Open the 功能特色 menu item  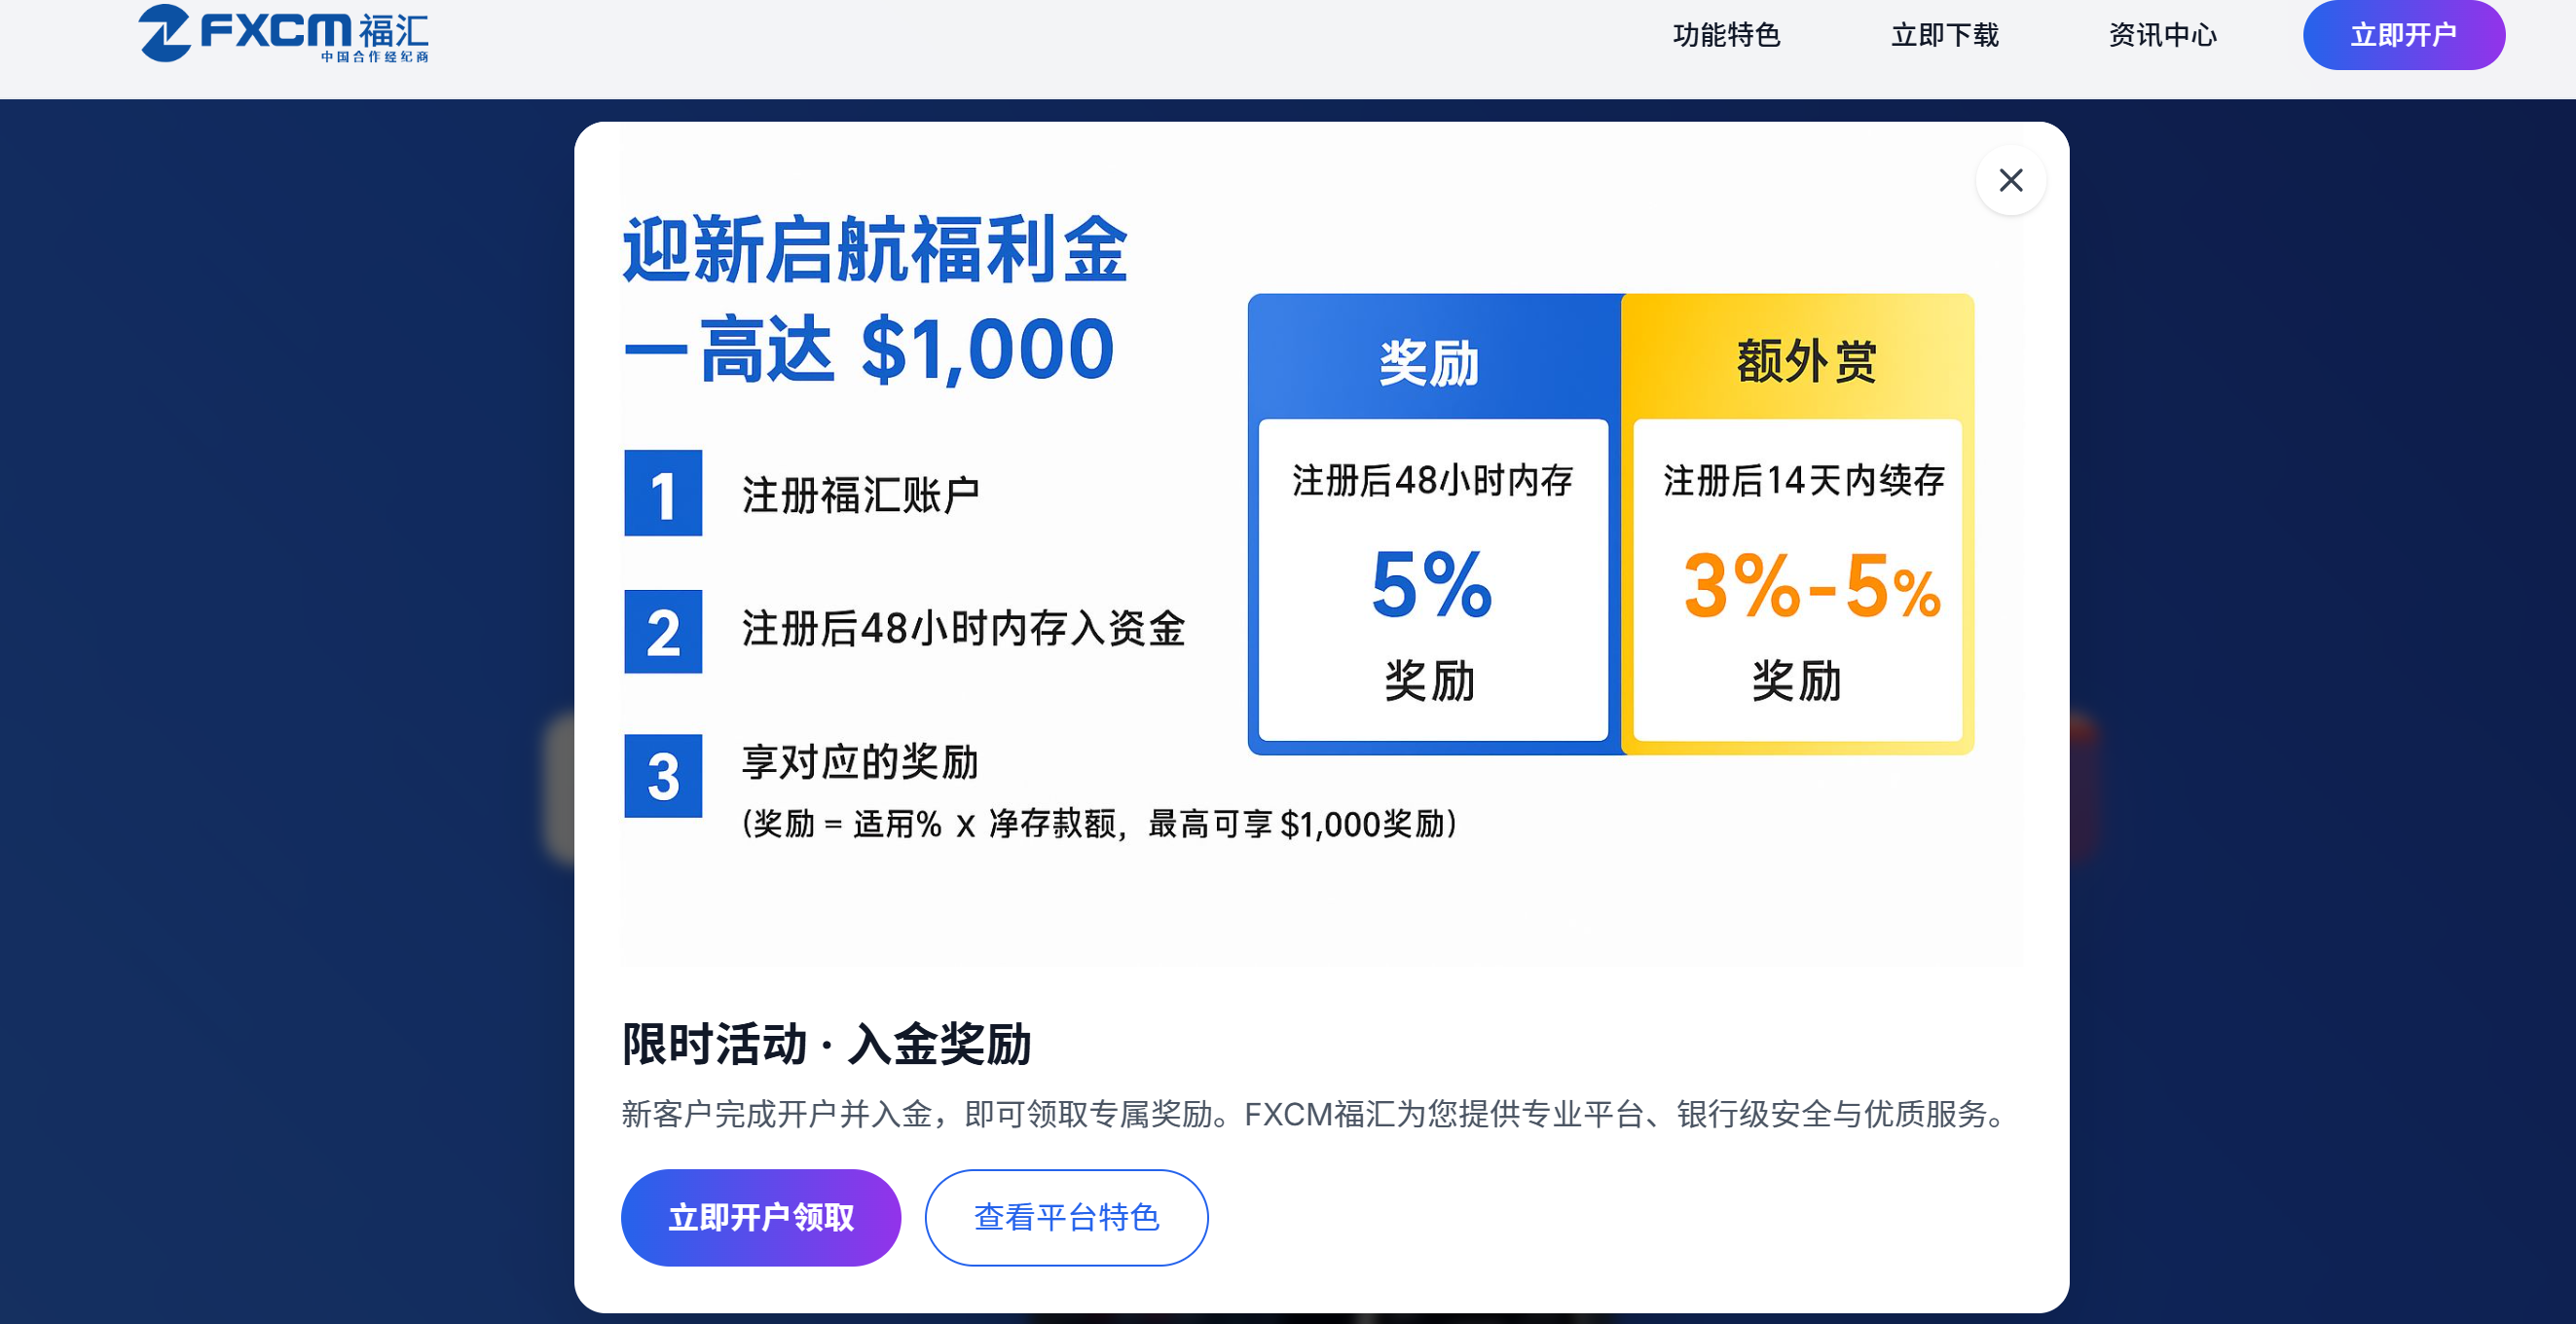click(1726, 35)
